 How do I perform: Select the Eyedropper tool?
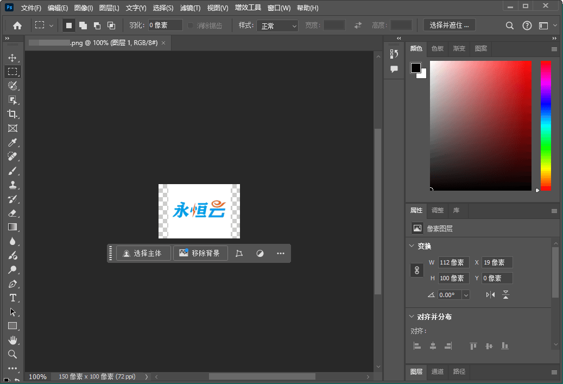pyautogui.click(x=12, y=142)
